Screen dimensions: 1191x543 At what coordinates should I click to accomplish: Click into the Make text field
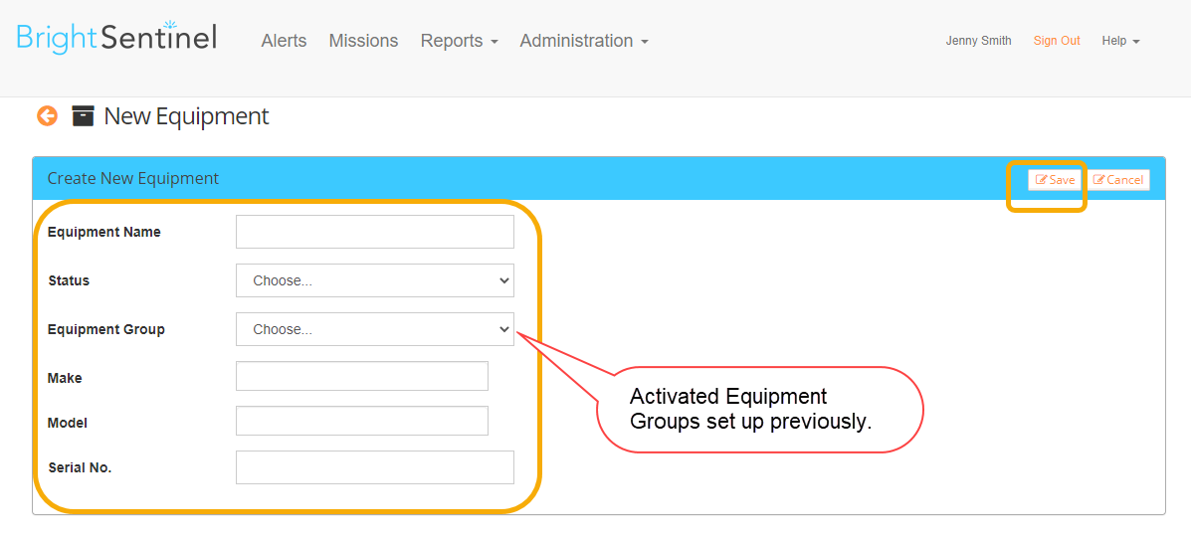pos(362,376)
